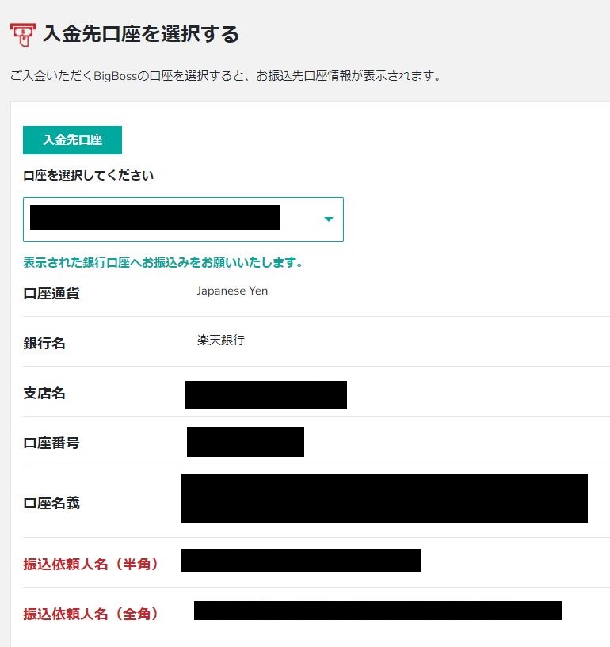
Task: Select the 楽天銀行 bank name value
Action: tap(221, 341)
